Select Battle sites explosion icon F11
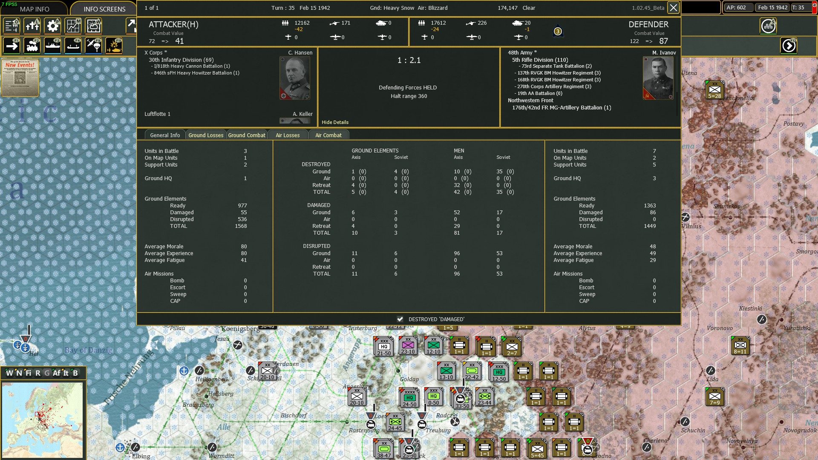The height and width of the screenshot is (460, 818). click(x=114, y=46)
